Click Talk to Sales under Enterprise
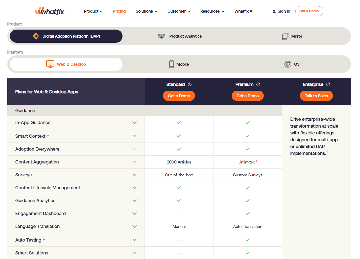The image size is (360, 259). pos(316,96)
